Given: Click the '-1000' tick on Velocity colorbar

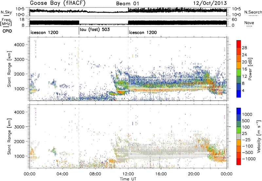Looking at the screenshot, I should 249,159.
